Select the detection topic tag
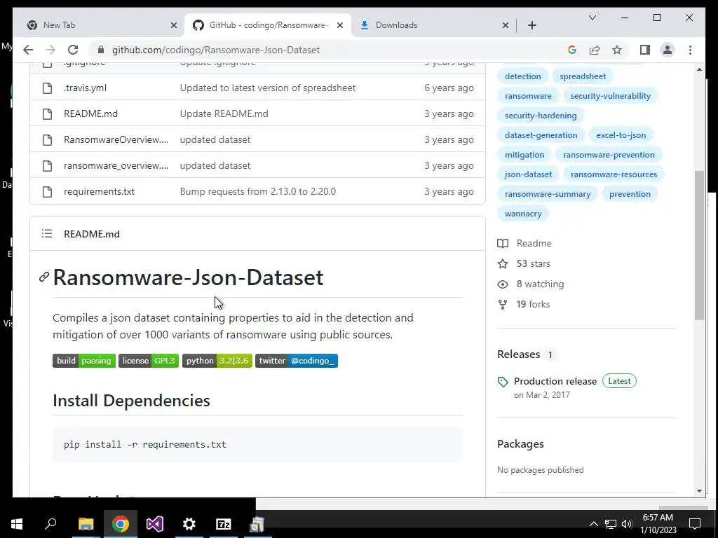The height and width of the screenshot is (538, 718). (522, 76)
